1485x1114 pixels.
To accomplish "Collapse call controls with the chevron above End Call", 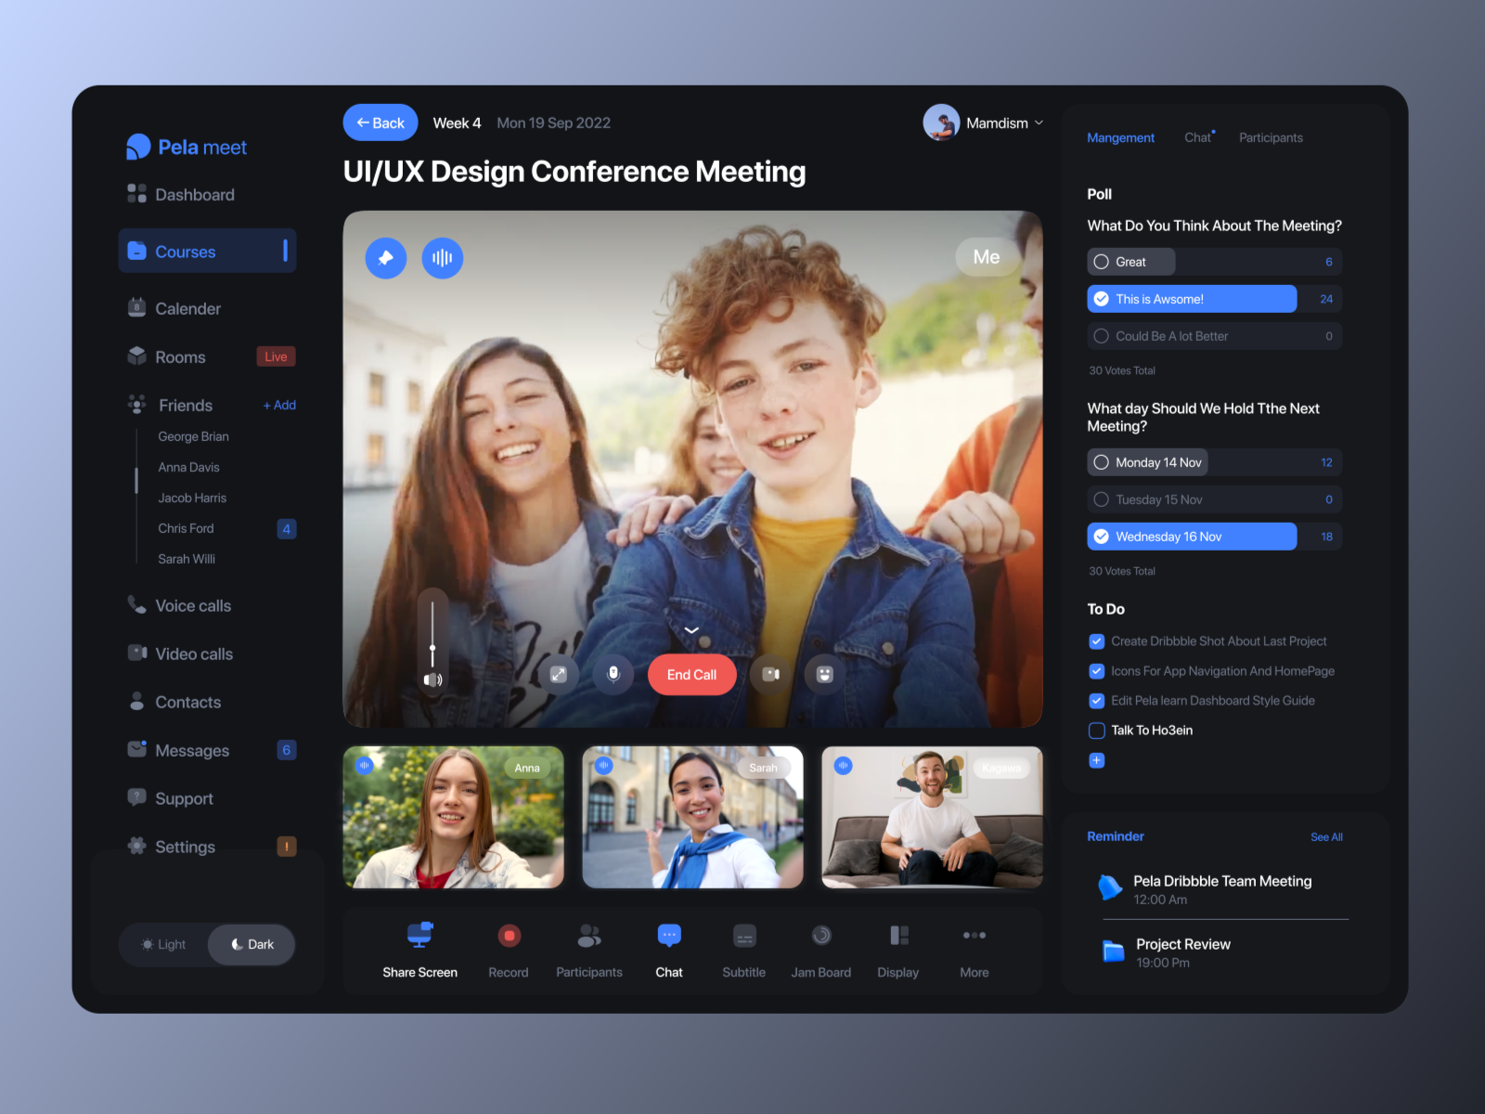I will (691, 629).
